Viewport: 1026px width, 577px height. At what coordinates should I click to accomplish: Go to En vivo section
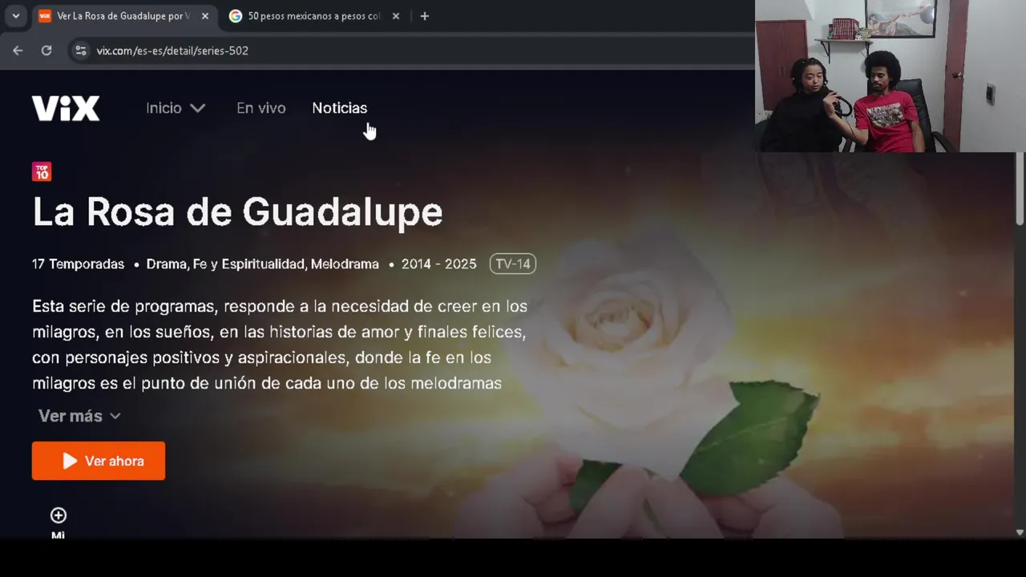coord(261,108)
